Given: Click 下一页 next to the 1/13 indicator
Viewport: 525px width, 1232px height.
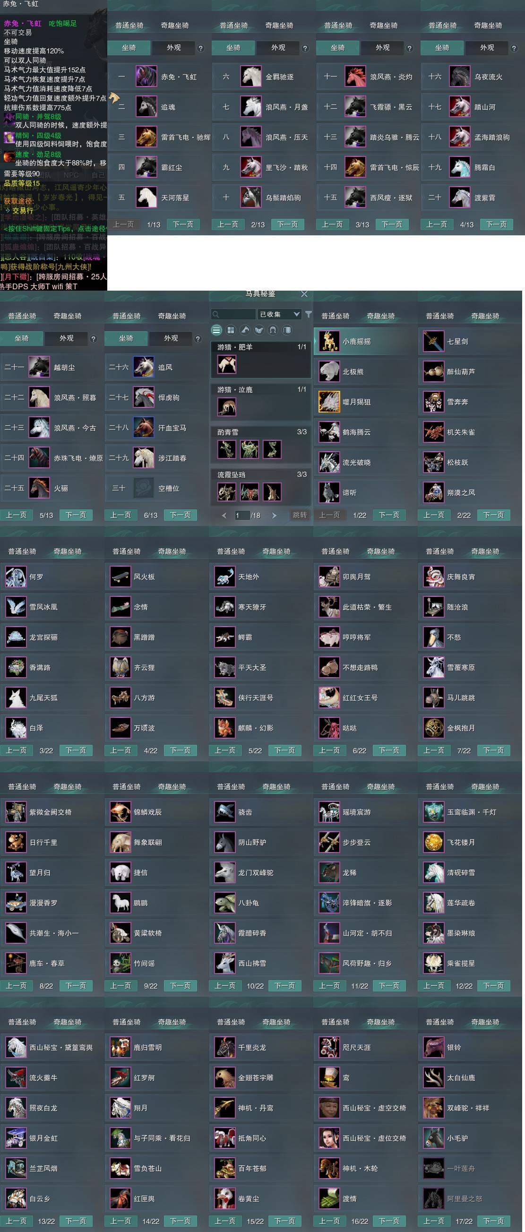Looking at the screenshot, I should 183,224.
